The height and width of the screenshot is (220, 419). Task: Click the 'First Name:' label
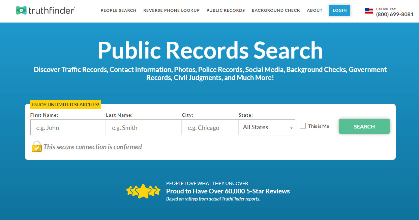pos(44,115)
